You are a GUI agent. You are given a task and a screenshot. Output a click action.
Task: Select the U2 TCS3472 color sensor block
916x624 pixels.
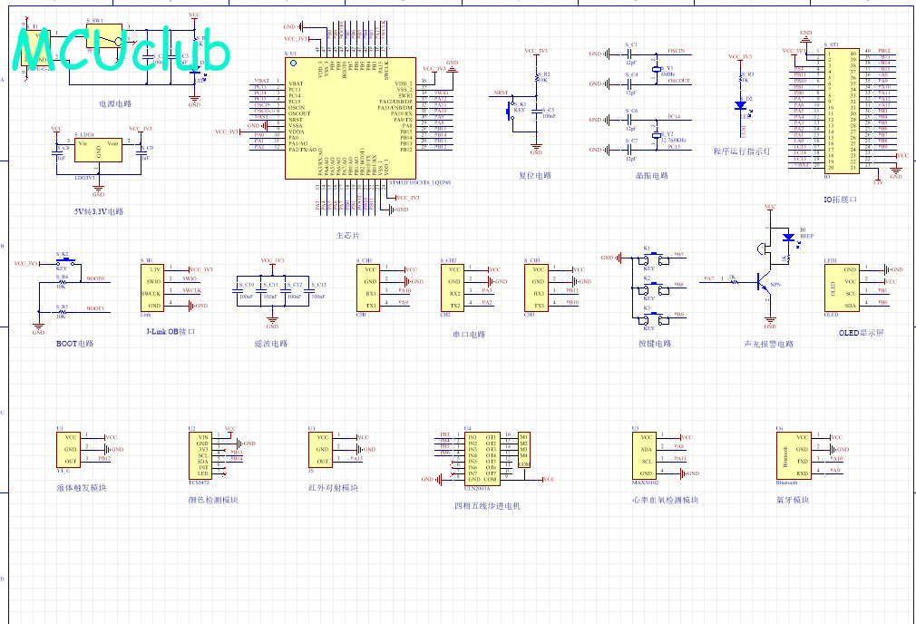(200, 455)
